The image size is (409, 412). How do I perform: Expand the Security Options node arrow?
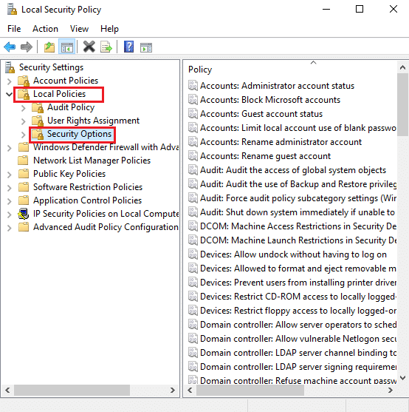click(x=23, y=135)
